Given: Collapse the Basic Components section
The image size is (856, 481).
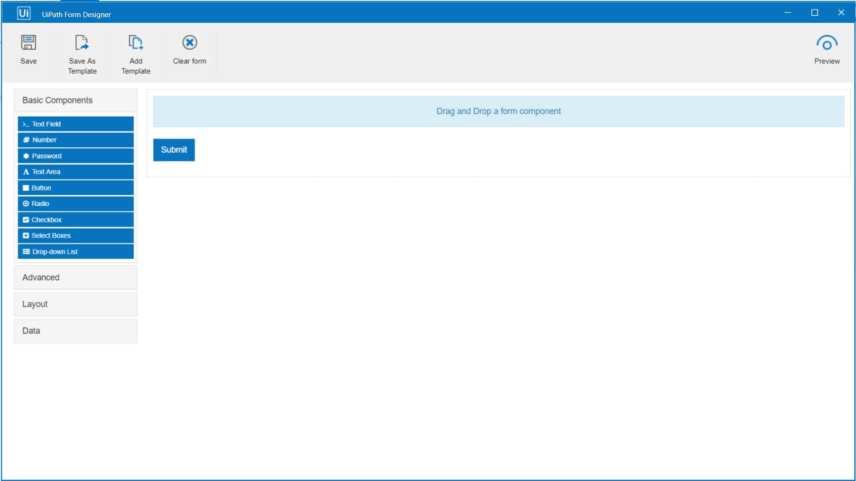Looking at the screenshot, I should [x=76, y=100].
